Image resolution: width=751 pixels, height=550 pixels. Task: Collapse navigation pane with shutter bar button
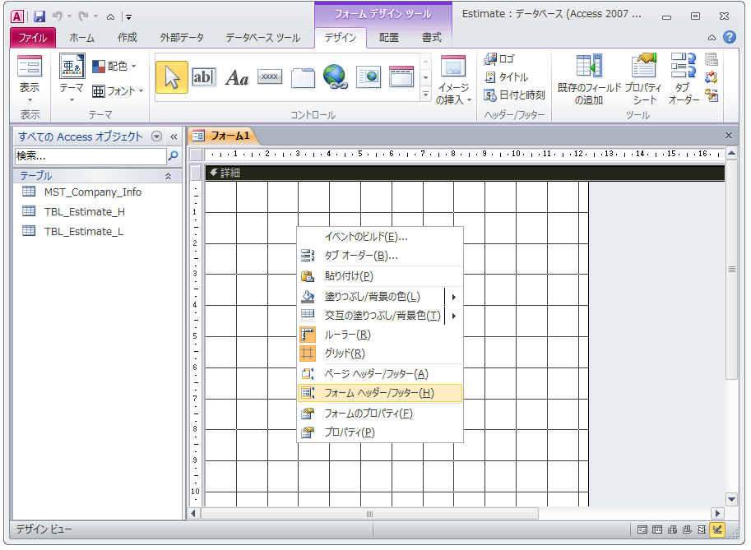[x=174, y=136]
